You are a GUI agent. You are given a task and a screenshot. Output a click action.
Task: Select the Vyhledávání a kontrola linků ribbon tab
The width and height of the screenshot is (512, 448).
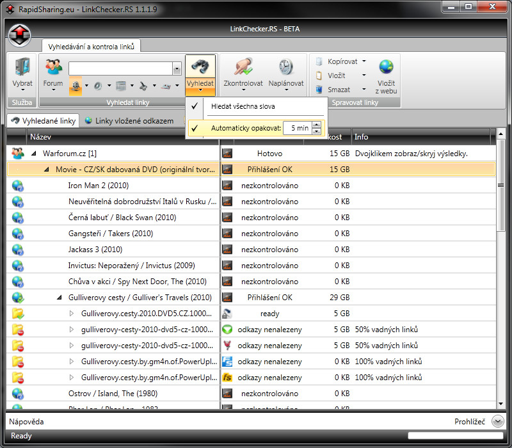tap(91, 46)
